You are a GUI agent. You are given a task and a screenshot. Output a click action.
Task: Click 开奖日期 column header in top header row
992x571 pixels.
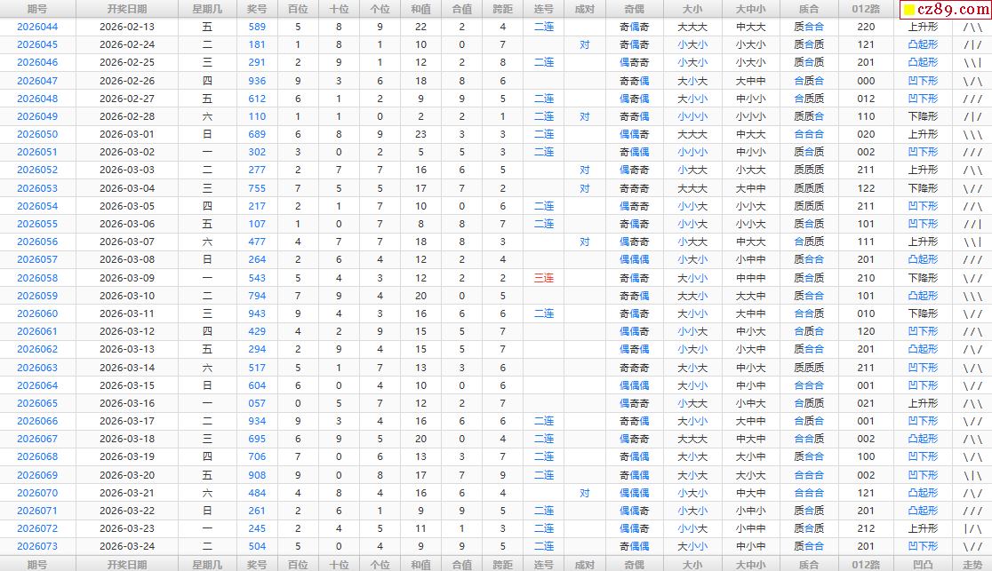127,8
